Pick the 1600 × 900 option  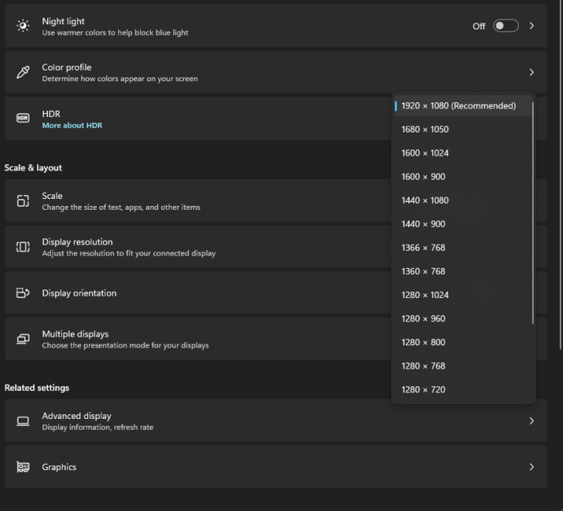pos(463,177)
